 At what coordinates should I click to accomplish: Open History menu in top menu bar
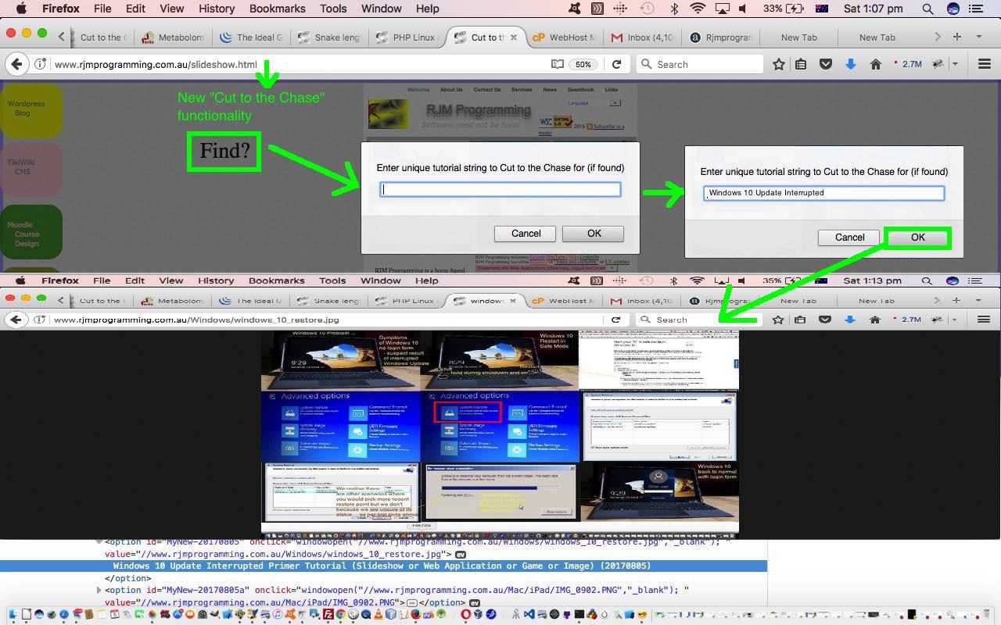tap(217, 9)
